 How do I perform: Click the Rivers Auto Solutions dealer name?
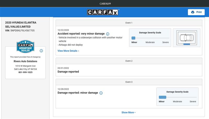click(25, 61)
